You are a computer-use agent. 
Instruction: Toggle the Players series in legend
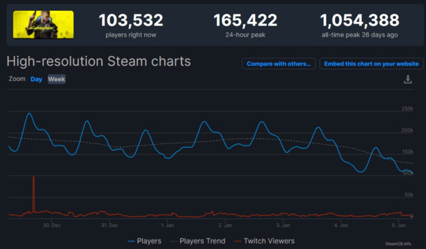[144, 241]
